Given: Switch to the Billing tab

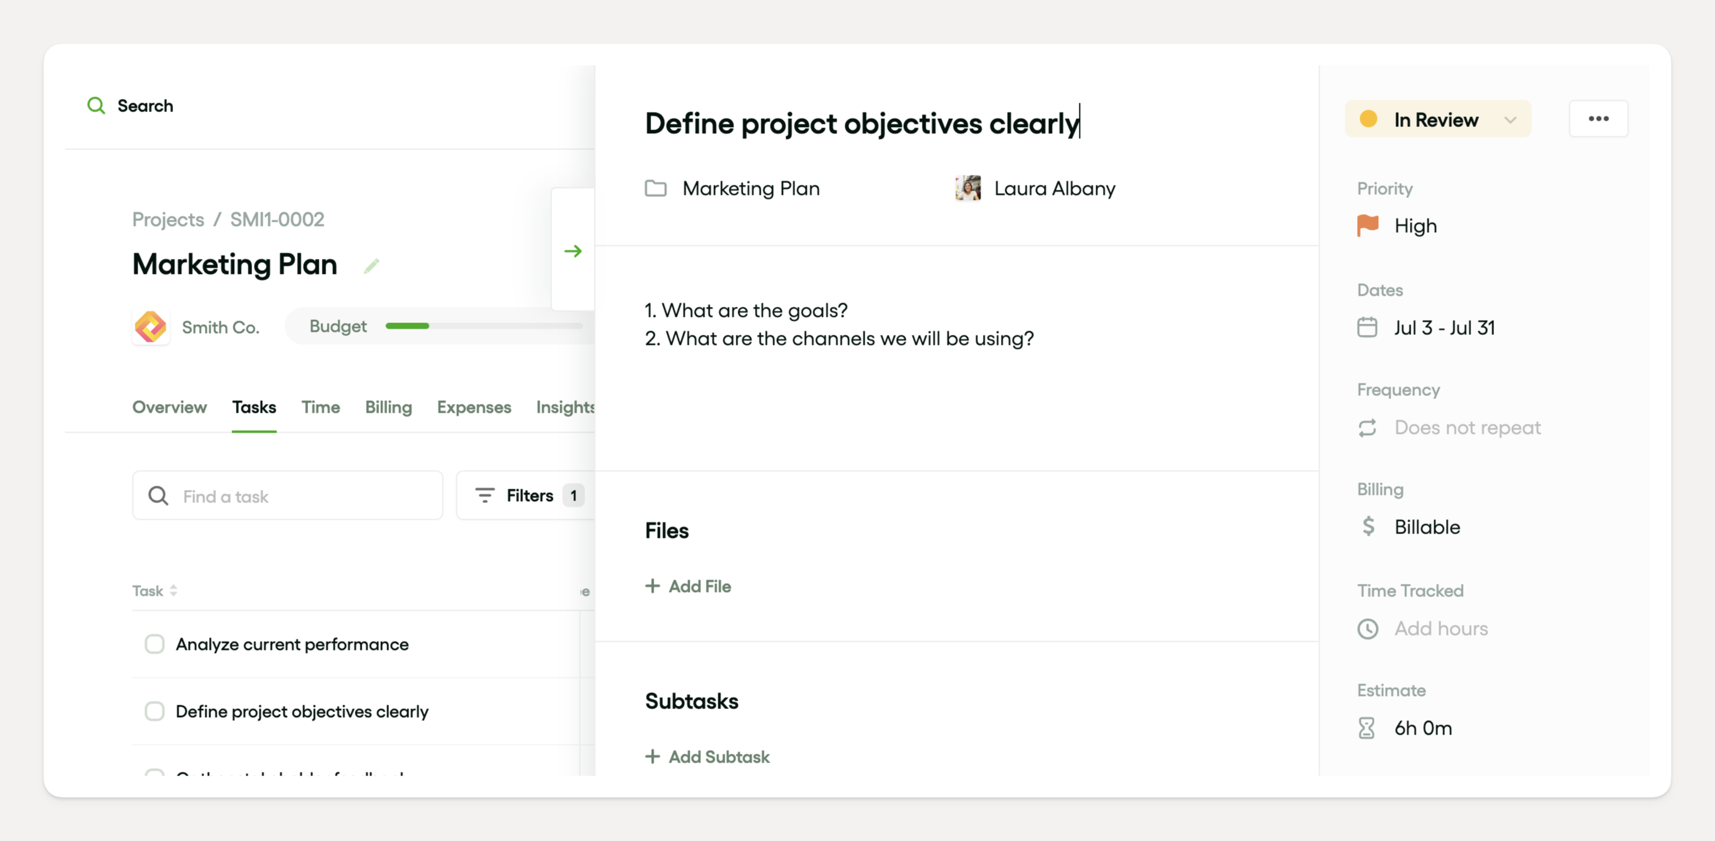Looking at the screenshot, I should (x=388, y=407).
